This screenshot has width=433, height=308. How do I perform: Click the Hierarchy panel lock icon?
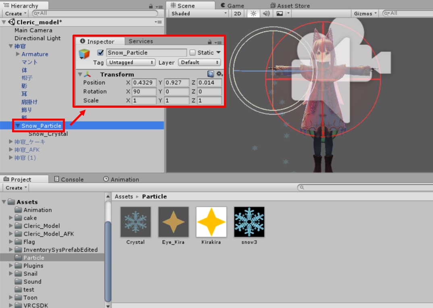point(151,6)
